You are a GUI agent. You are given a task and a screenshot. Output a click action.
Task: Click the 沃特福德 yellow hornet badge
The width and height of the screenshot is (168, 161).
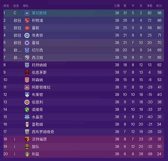tap(27, 139)
